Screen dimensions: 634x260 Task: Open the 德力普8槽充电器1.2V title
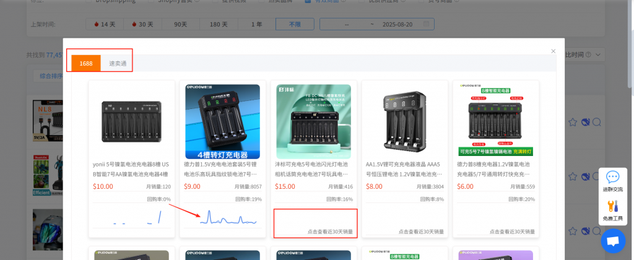pyautogui.click(x=493, y=170)
